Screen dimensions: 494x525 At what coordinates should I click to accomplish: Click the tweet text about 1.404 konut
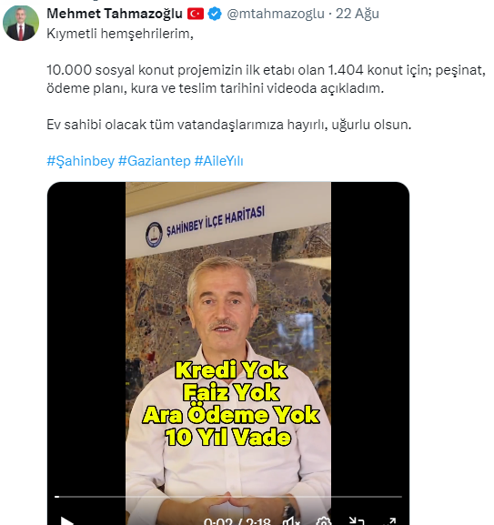pyautogui.click(x=266, y=79)
